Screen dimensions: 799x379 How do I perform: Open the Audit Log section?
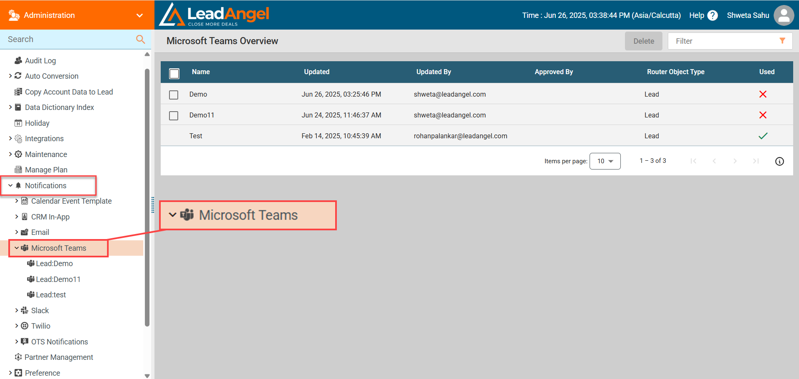click(x=40, y=60)
